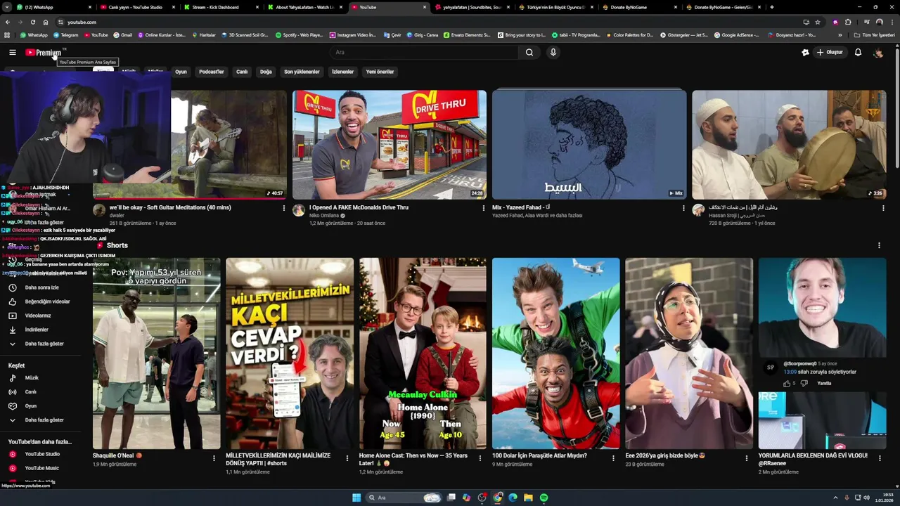The width and height of the screenshot is (900, 506).
Task: Click the Niko Omilana channel name
Action: click(x=325, y=216)
